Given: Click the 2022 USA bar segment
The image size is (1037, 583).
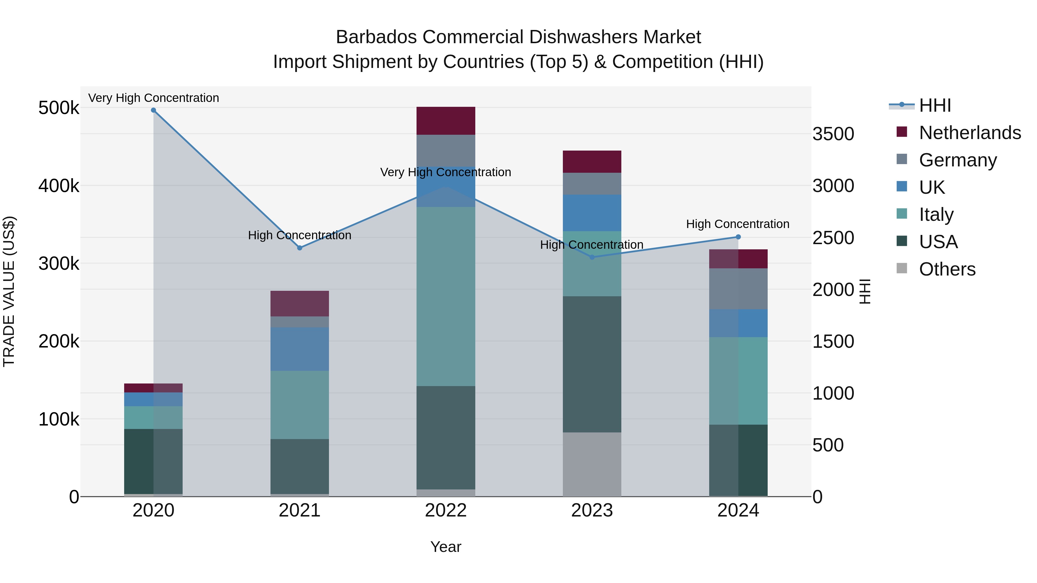Looking at the screenshot, I should [446, 438].
